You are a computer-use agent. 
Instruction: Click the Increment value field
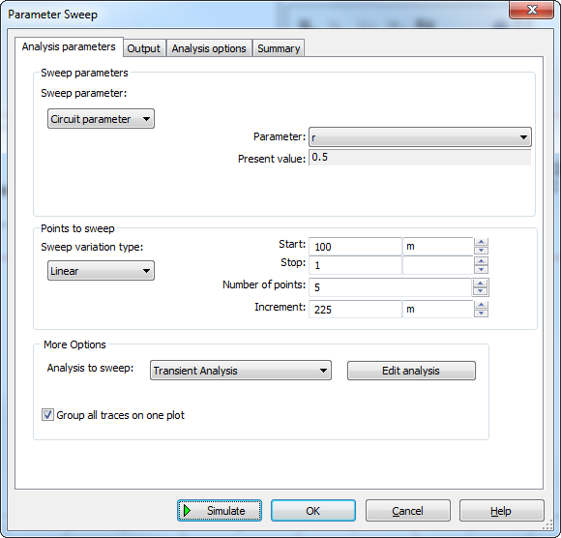click(355, 310)
